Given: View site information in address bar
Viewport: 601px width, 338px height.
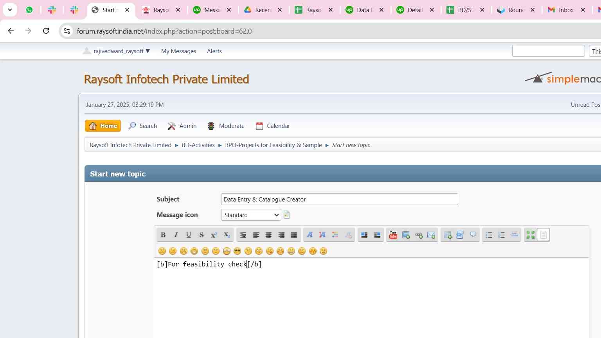Looking at the screenshot, I should pyautogui.click(x=67, y=31).
